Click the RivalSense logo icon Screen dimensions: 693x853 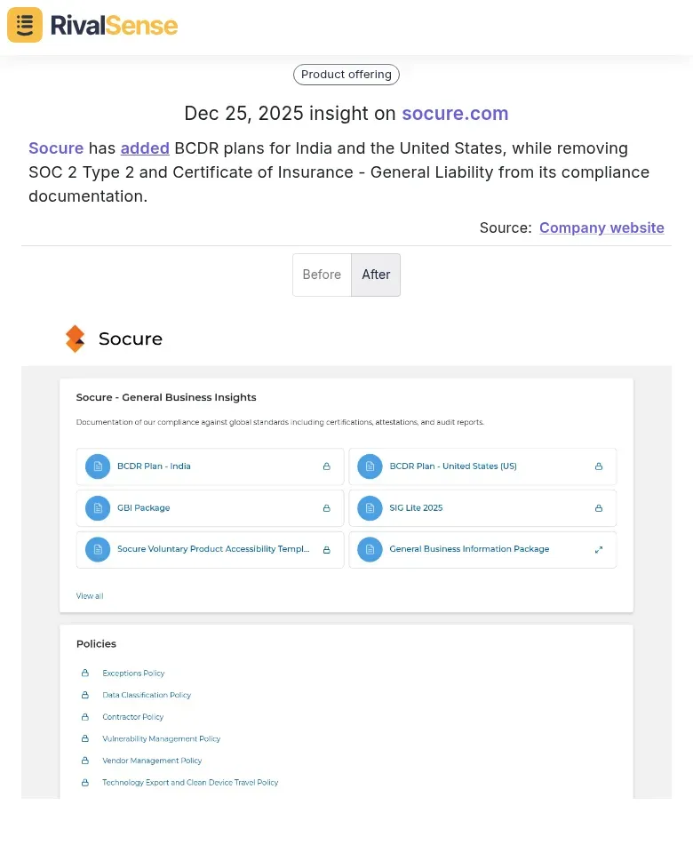tap(24, 25)
